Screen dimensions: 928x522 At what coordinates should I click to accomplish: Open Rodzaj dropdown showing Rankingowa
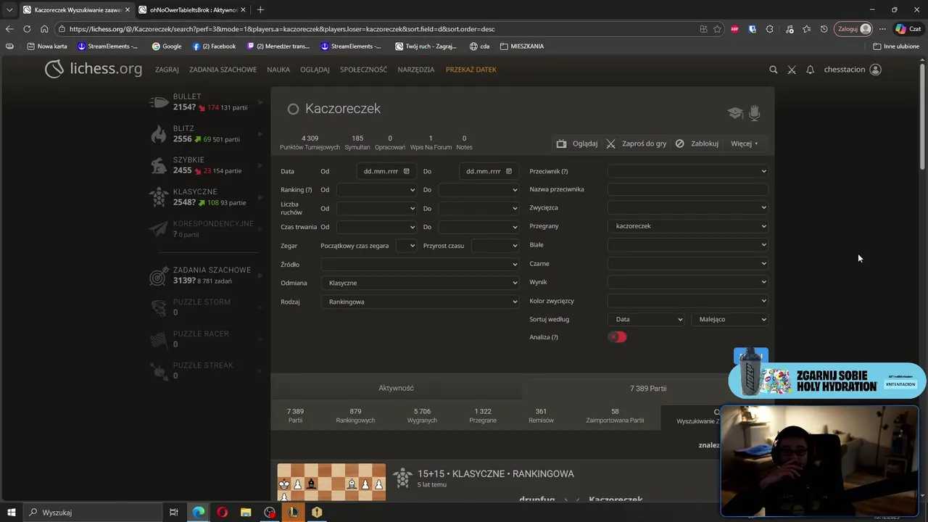(420, 302)
